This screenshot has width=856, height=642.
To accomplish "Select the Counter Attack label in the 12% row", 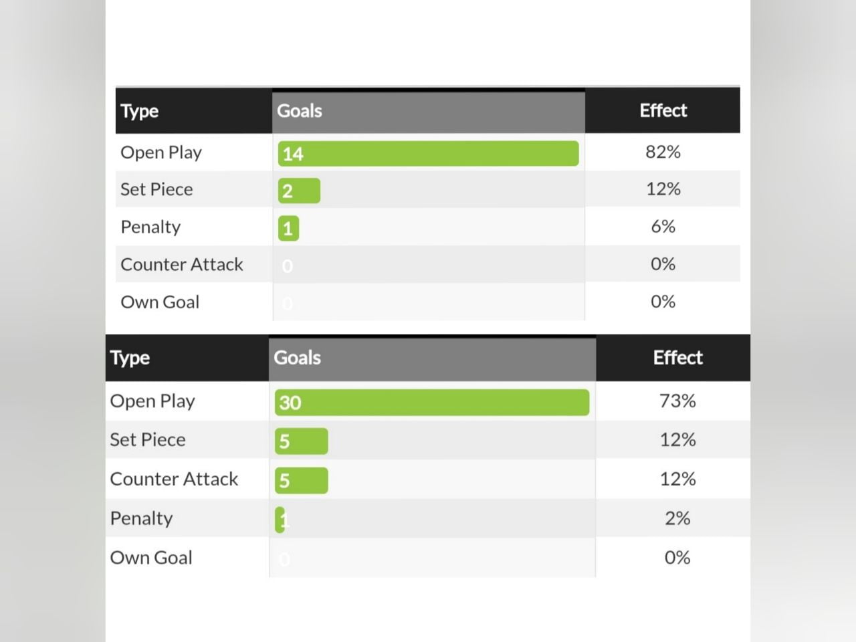I will [174, 479].
